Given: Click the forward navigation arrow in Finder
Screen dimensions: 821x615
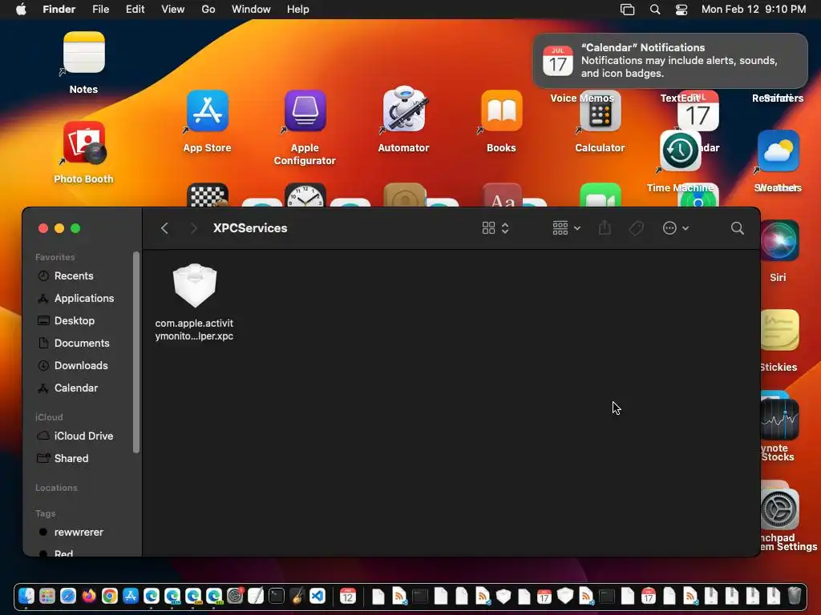Looking at the screenshot, I should coord(194,228).
